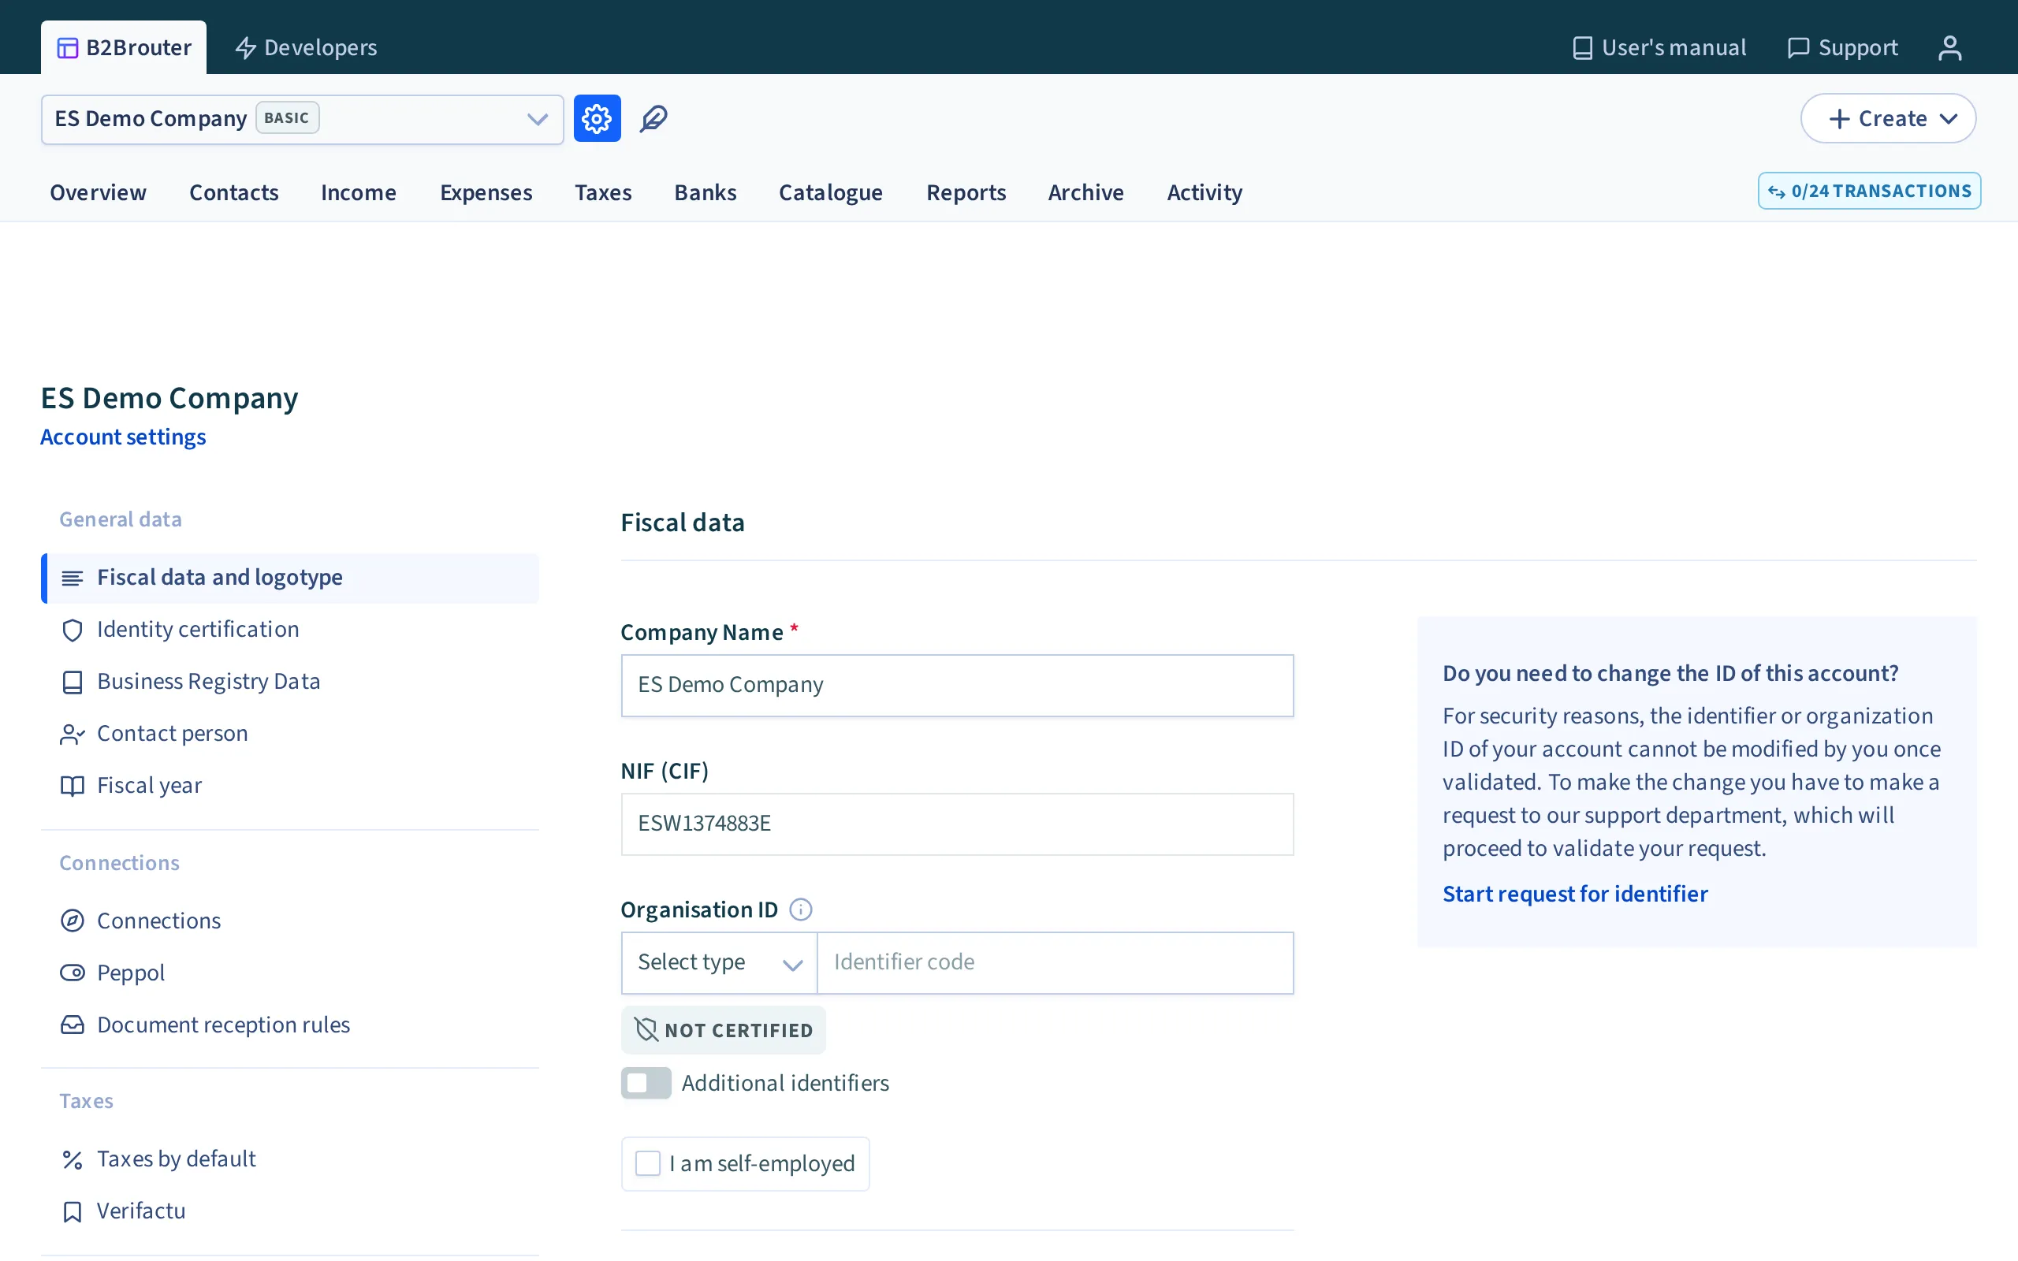This screenshot has height=1261, width=2018.
Task: Expand the ES Demo Company account selector
Action: (x=302, y=118)
